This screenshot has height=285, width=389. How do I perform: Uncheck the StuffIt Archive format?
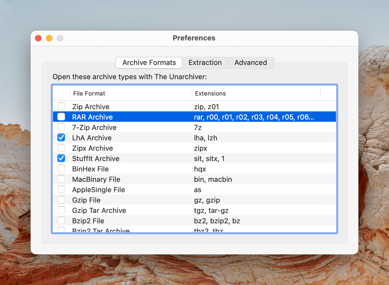[x=61, y=158]
